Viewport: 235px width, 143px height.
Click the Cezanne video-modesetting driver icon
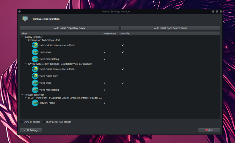point(35,59)
